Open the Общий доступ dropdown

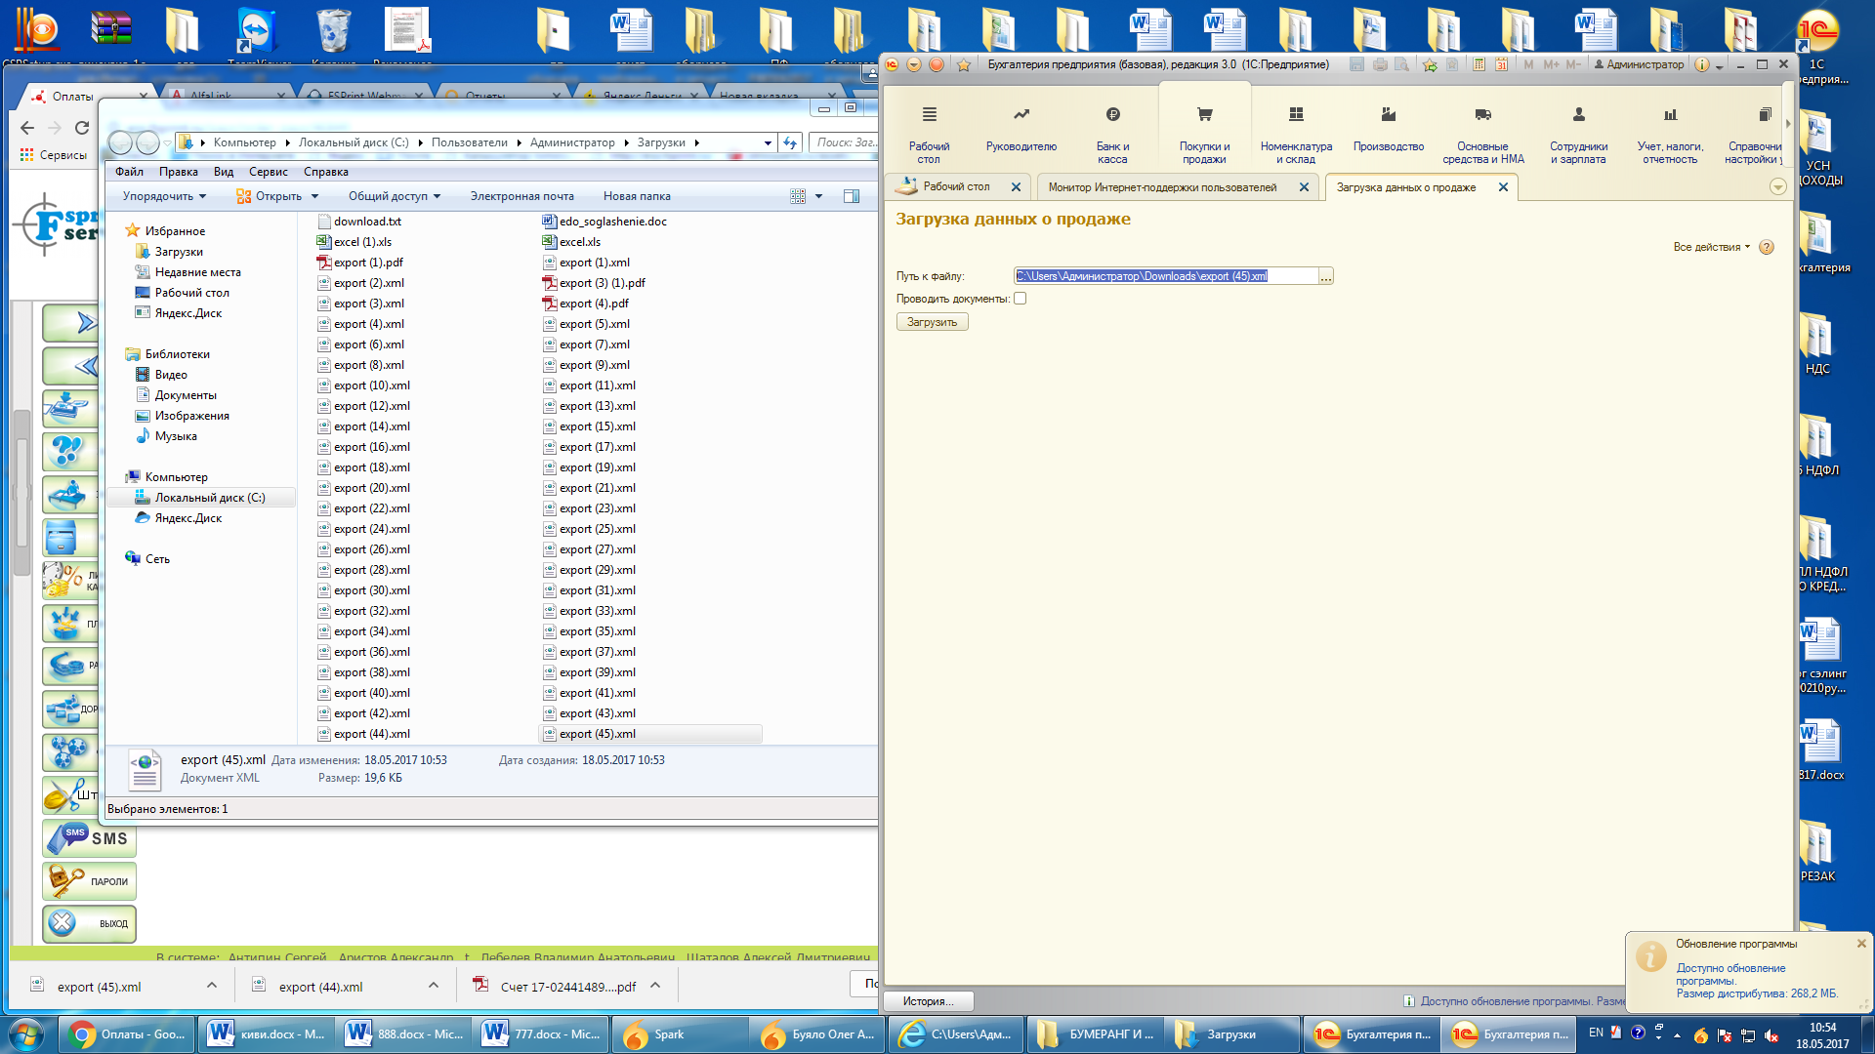[395, 196]
